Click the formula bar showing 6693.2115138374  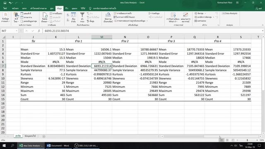point(152,31)
